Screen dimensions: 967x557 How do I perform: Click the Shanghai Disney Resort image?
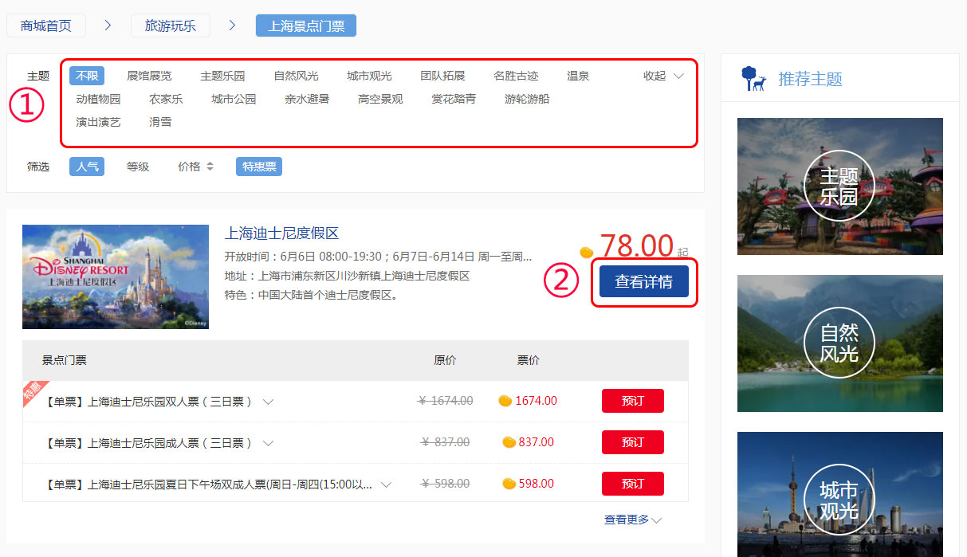(x=116, y=277)
